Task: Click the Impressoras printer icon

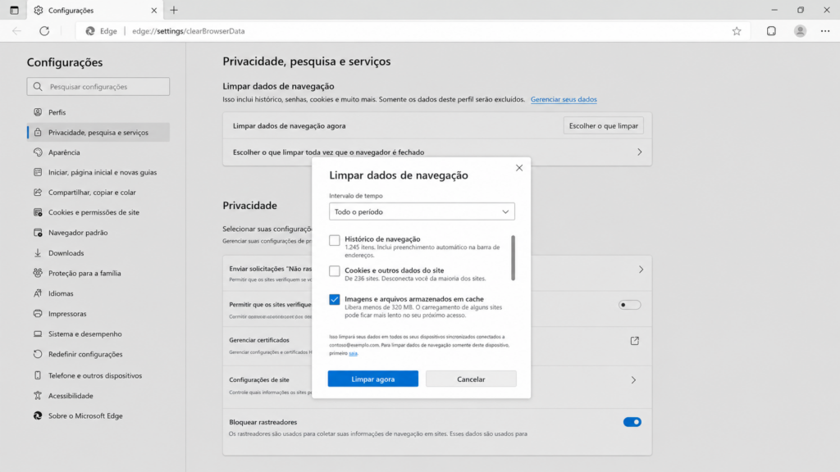Action: (38, 313)
